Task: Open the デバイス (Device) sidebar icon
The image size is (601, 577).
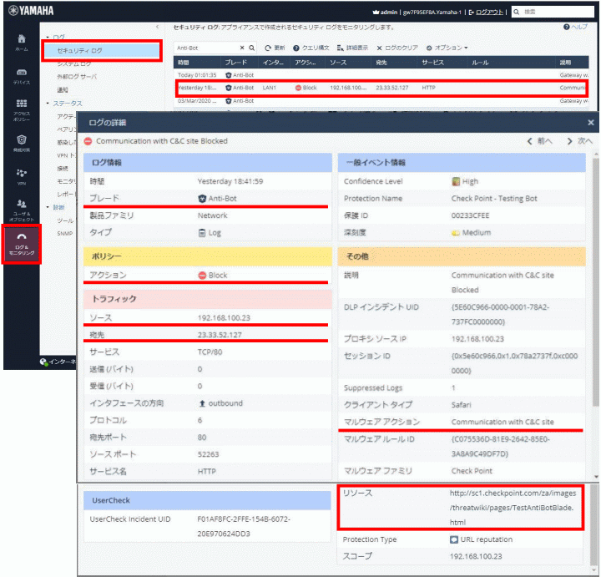Action: pos(21,76)
